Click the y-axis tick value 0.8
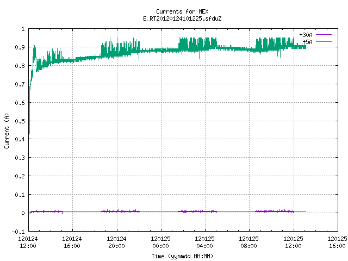 click(x=20, y=66)
